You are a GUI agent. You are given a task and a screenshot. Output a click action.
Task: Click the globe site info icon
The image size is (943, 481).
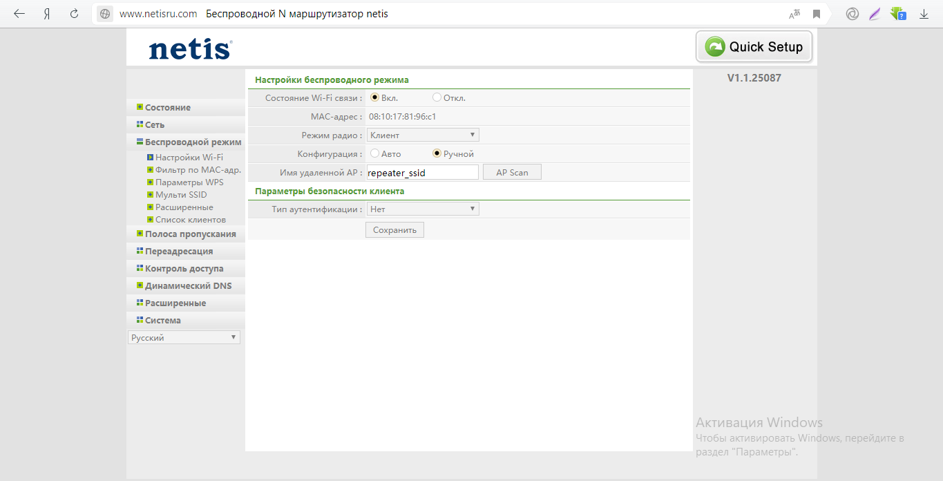coord(105,14)
